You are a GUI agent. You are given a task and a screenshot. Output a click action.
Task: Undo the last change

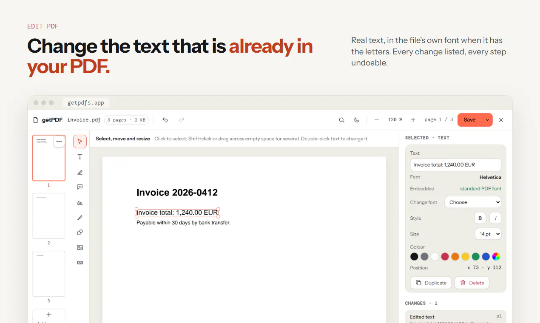click(x=165, y=120)
